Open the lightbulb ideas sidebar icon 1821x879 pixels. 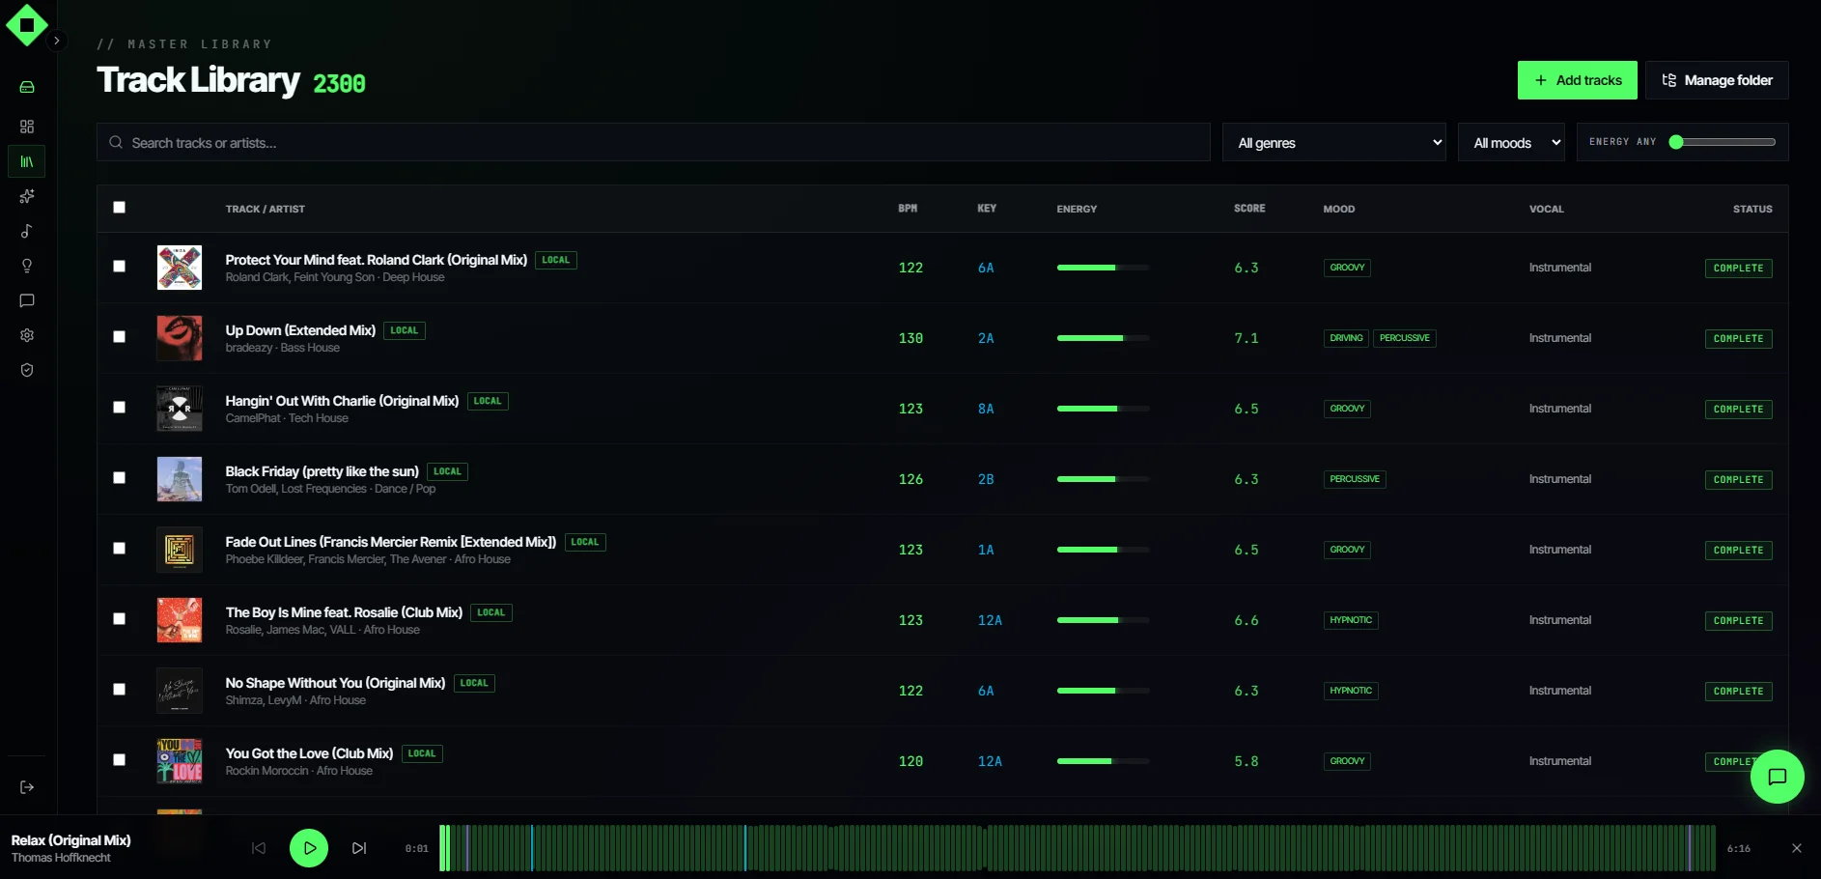pos(27,266)
